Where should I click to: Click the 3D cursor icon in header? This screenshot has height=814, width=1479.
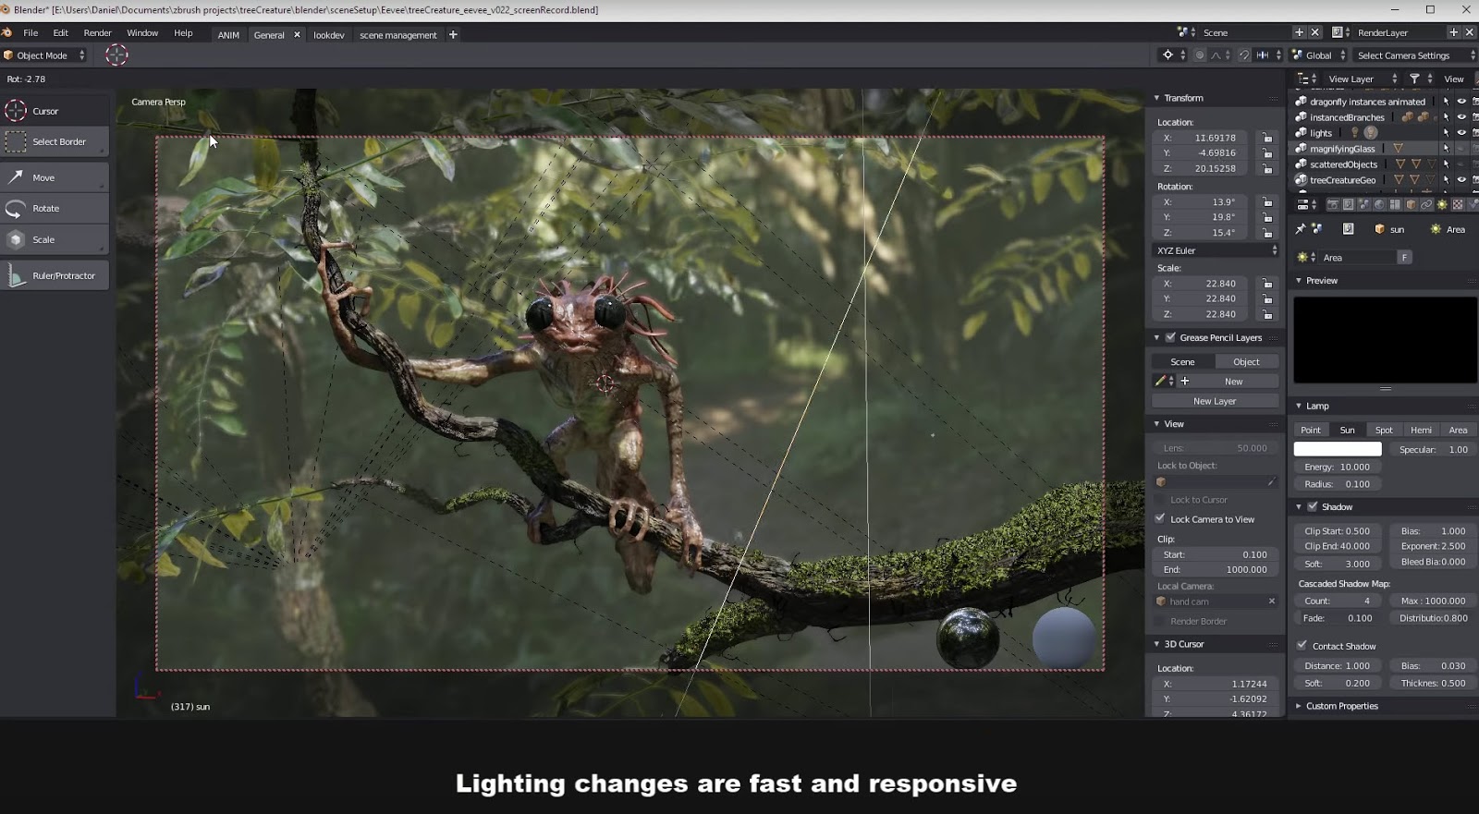pyautogui.click(x=116, y=55)
